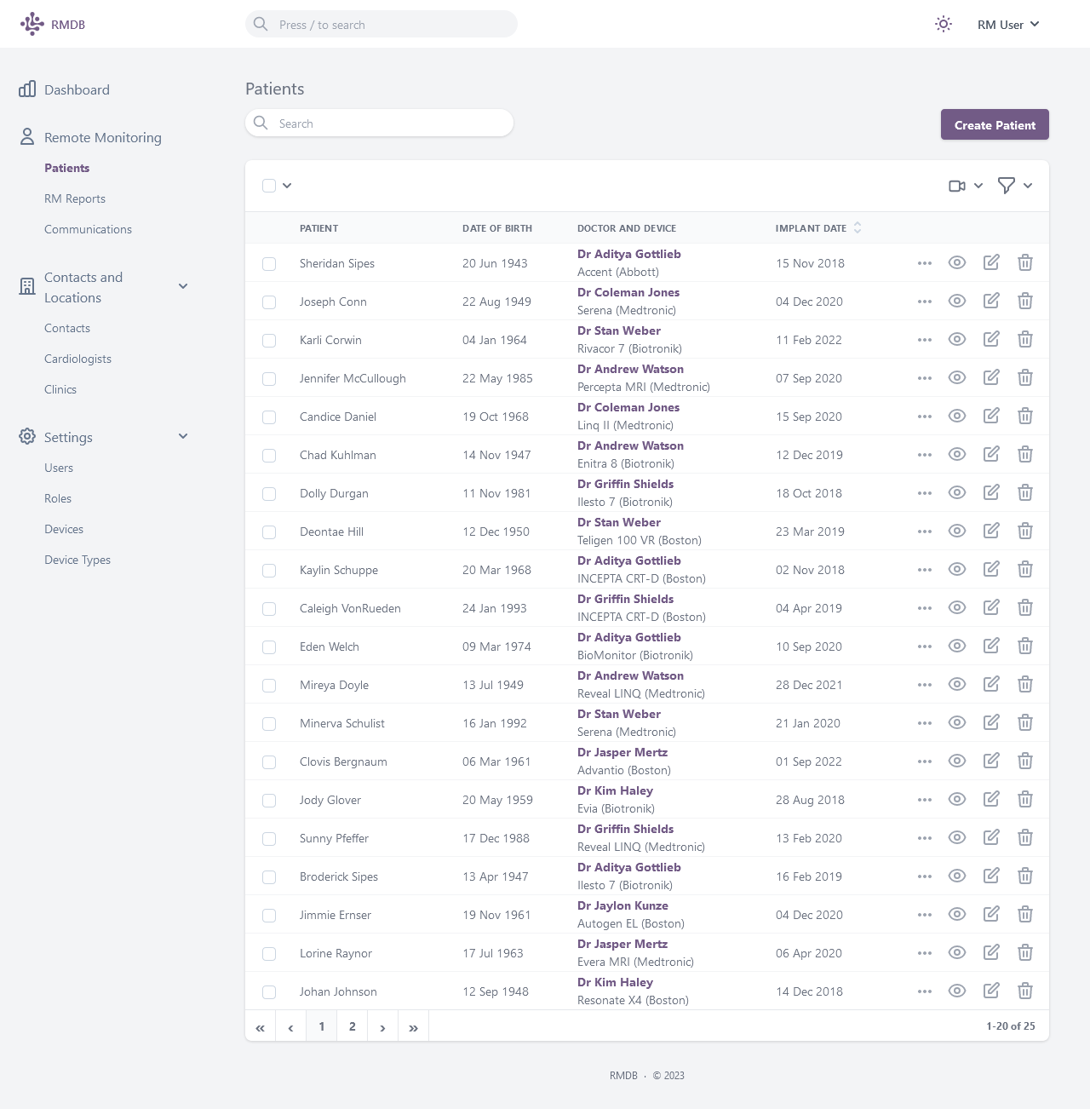Edit Joseph Conn's patient entry
The height and width of the screenshot is (1109, 1090).
(x=991, y=301)
